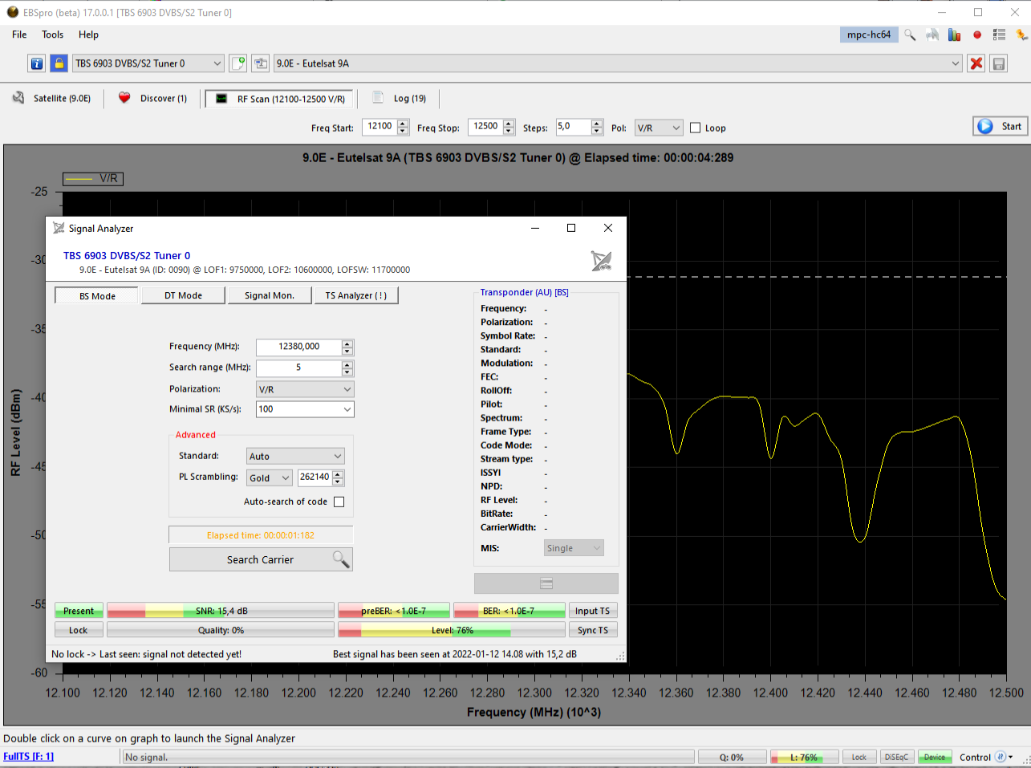The image size is (1031, 768).
Task: Click the SNR: 15,4 dB signal bar
Action: click(x=221, y=611)
